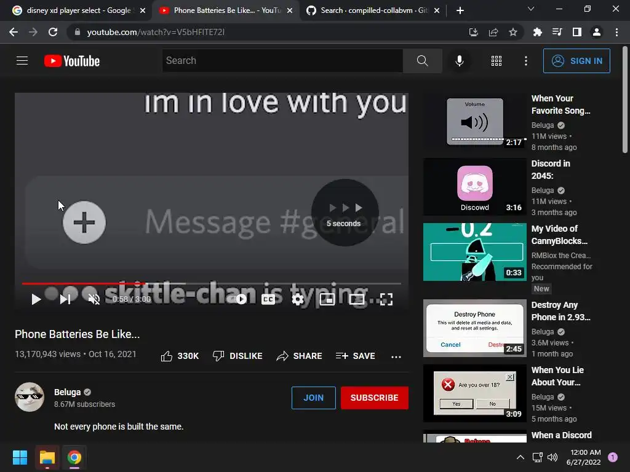Image resolution: width=630 pixels, height=472 pixels.
Task: Open the Chrome extensions puzzle icon
Action: point(537,32)
